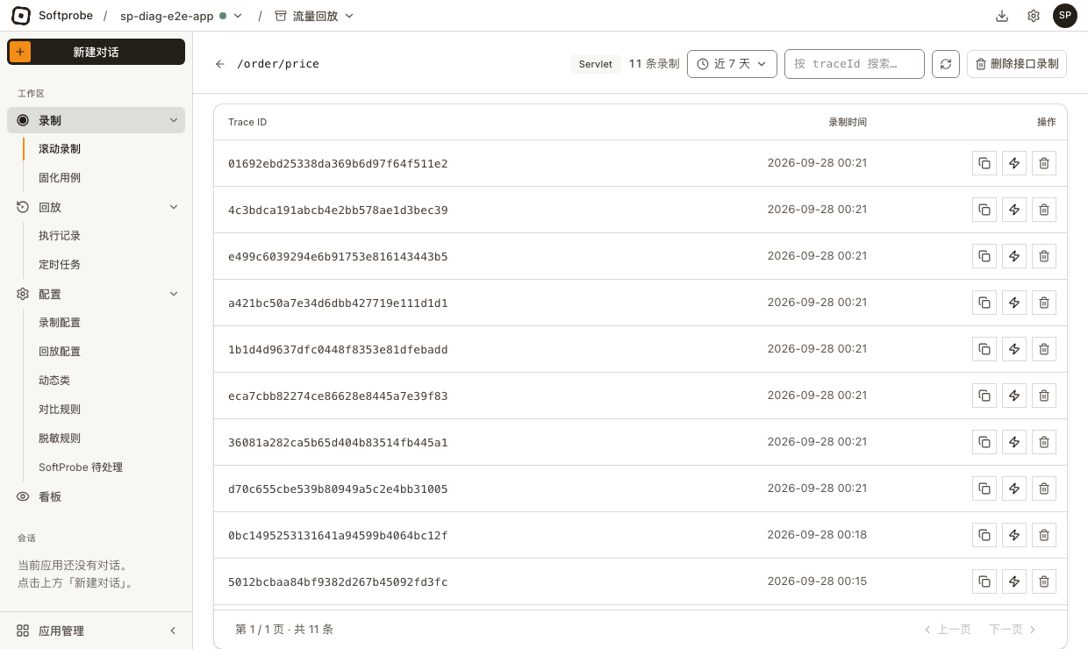
Task: Select 固化用例 in the sidebar
Action: coord(60,178)
